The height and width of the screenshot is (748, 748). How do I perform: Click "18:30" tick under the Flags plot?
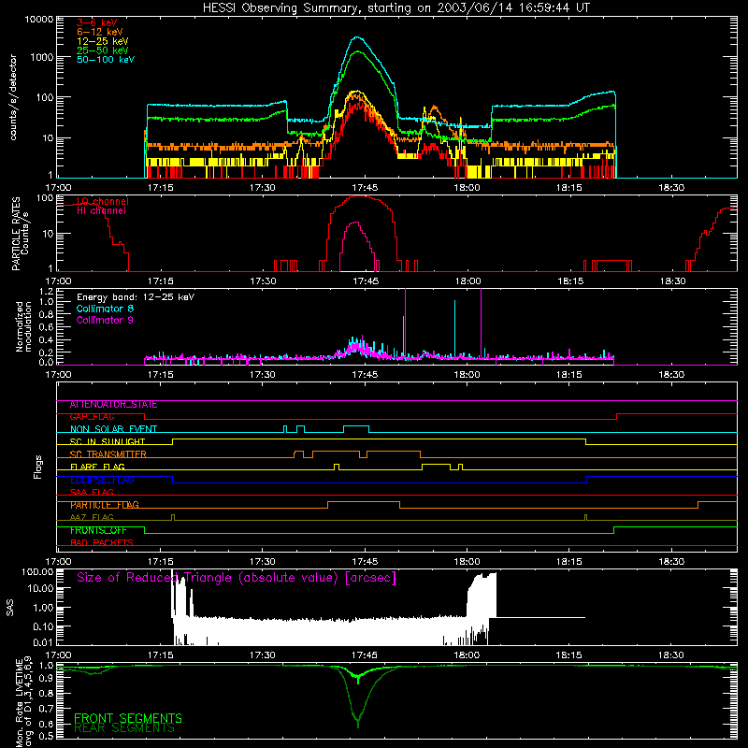pyautogui.click(x=671, y=562)
